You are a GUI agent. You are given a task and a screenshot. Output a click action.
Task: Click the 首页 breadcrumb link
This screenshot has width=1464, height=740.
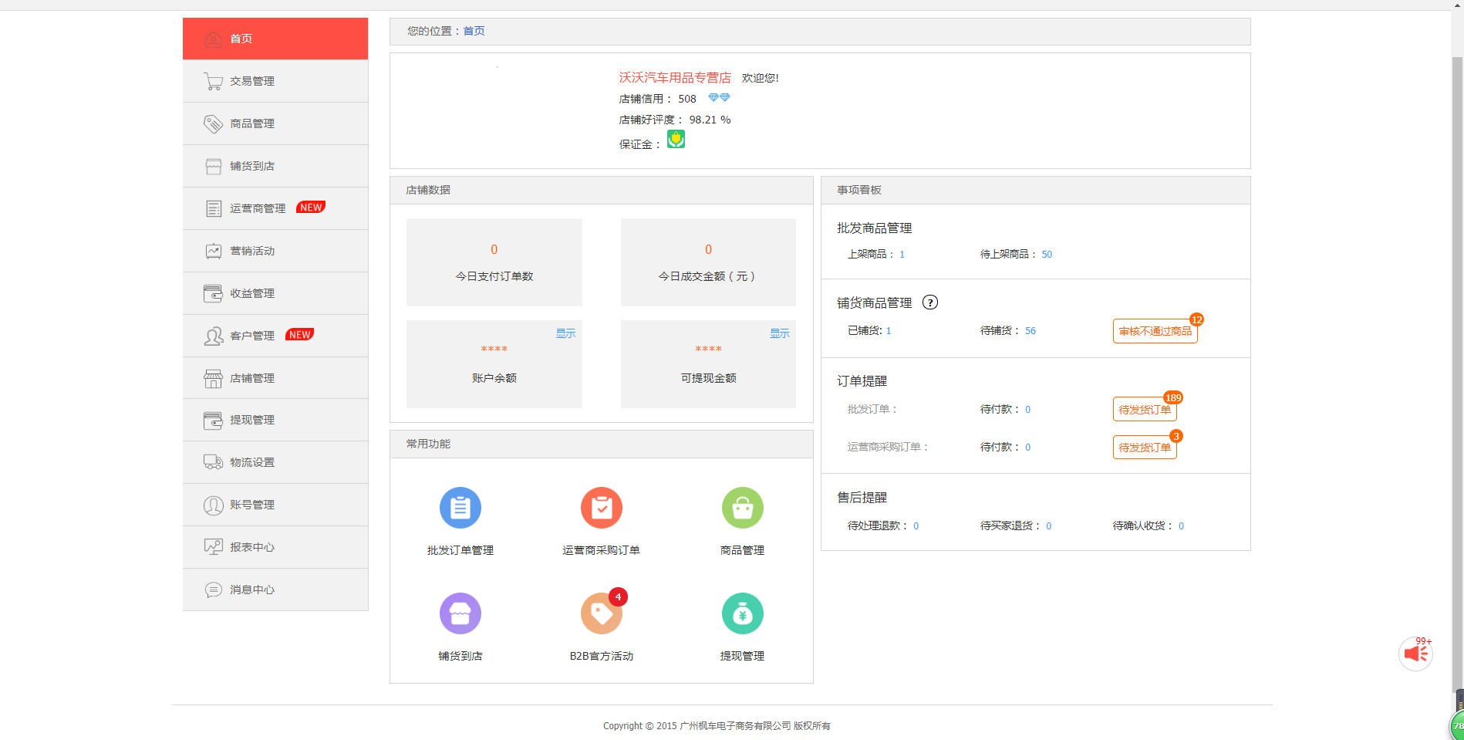[x=473, y=31]
